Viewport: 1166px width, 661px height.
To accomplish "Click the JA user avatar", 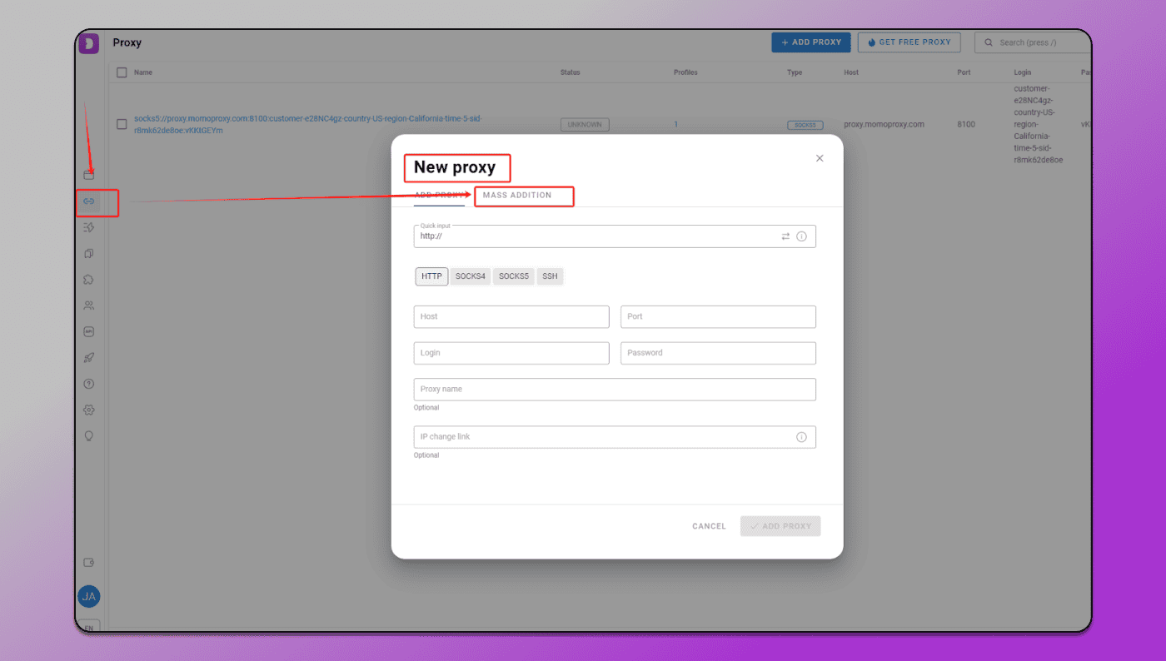I will (89, 596).
